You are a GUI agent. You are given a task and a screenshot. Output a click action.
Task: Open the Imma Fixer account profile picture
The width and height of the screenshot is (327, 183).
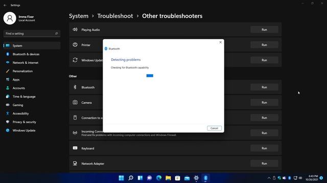[10, 18]
